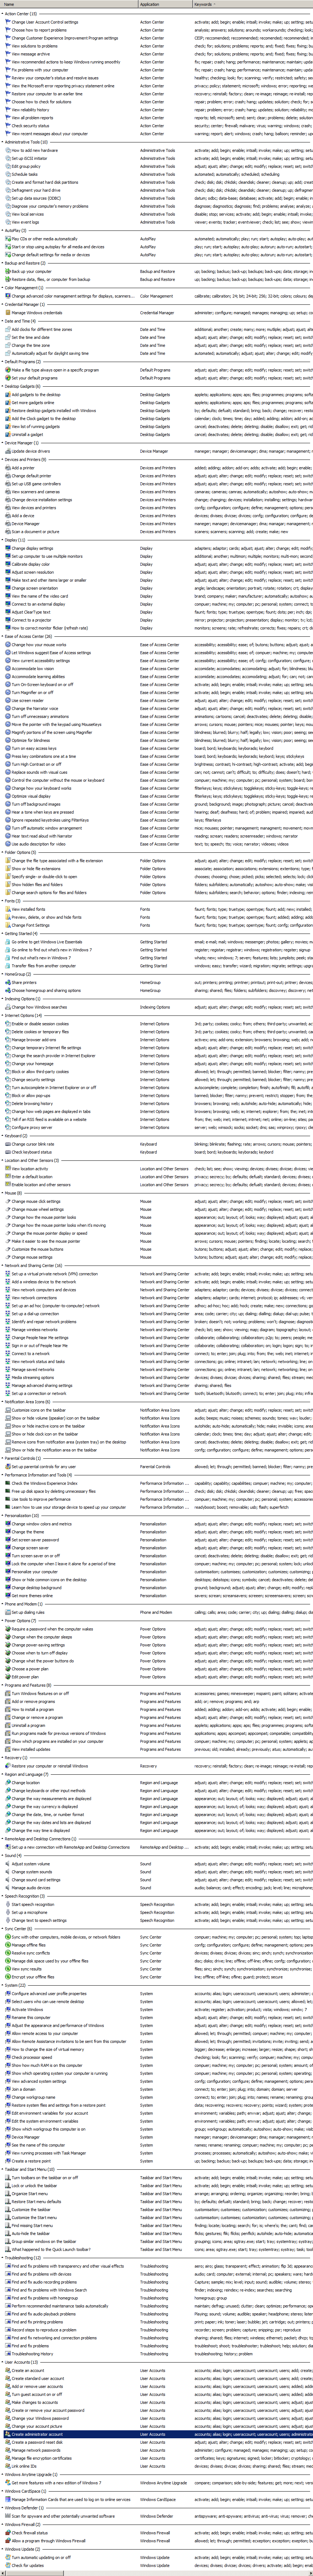Collapse the Date and Time group
Viewport: 313px width, 2576px height.
(3, 321)
